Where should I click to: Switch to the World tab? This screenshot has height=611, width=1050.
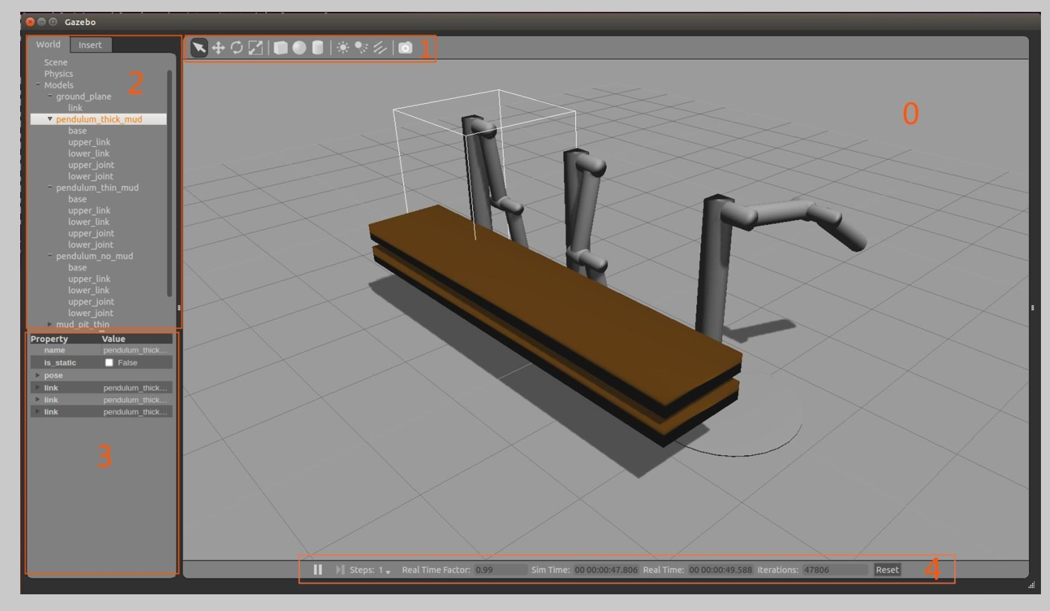point(48,44)
